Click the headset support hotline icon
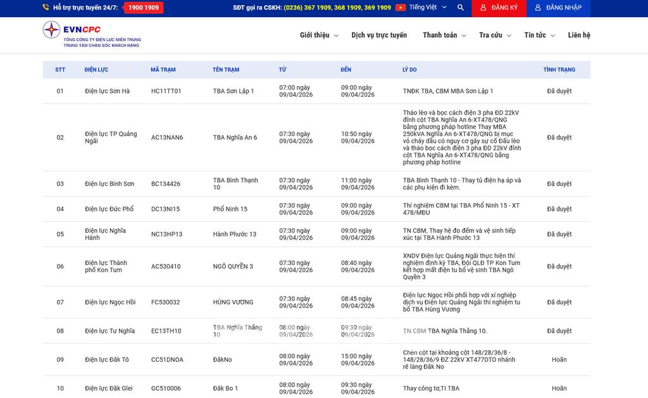Image resolution: width=648 pixels, height=398 pixels. [x=46, y=8]
